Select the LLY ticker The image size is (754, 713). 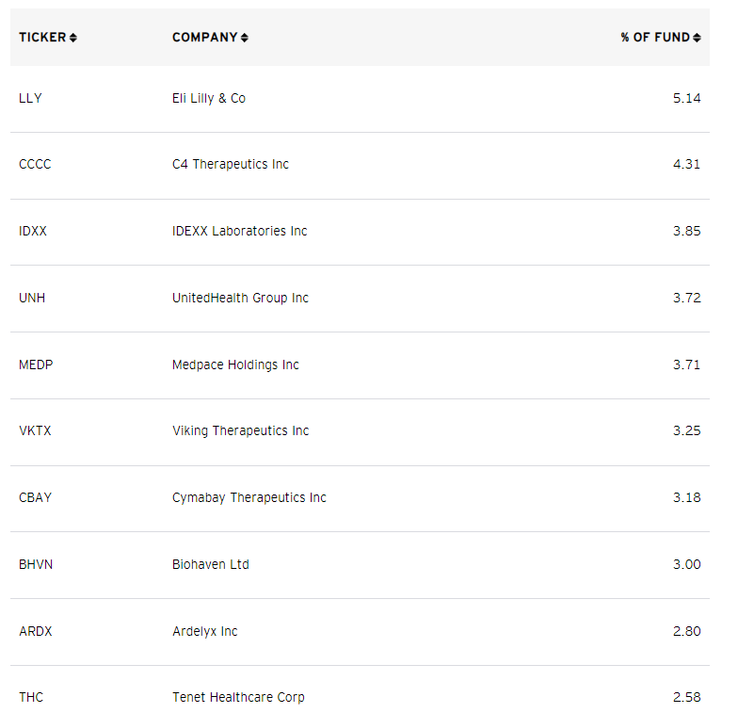(x=30, y=98)
